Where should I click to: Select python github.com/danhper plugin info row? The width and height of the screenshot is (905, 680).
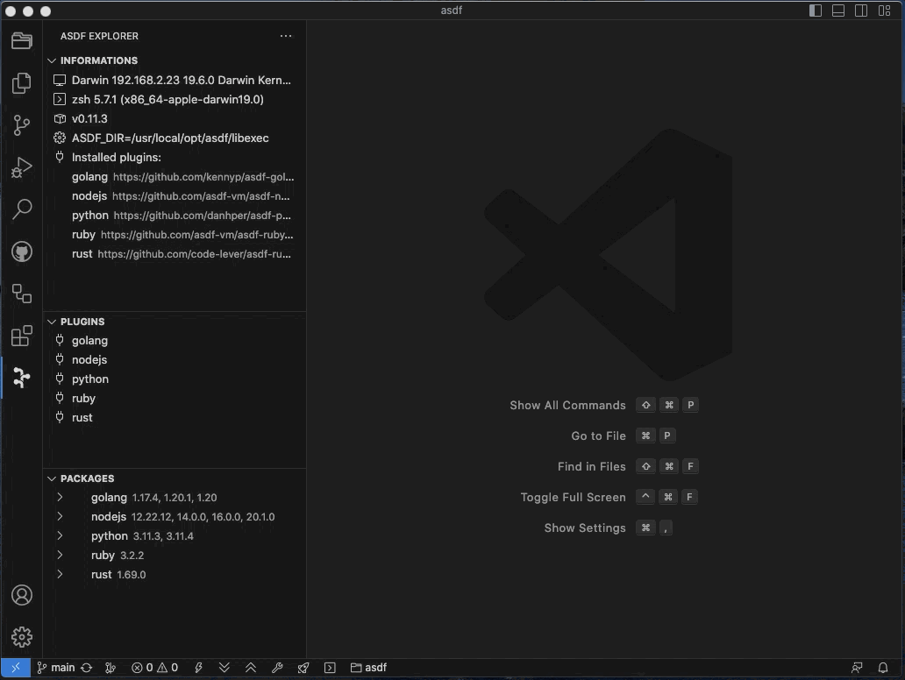(x=175, y=216)
